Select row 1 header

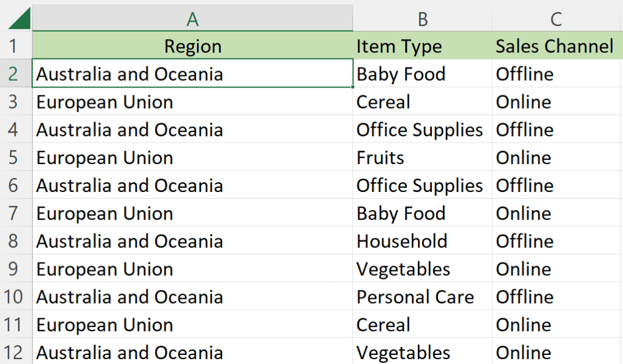(x=16, y=46)
